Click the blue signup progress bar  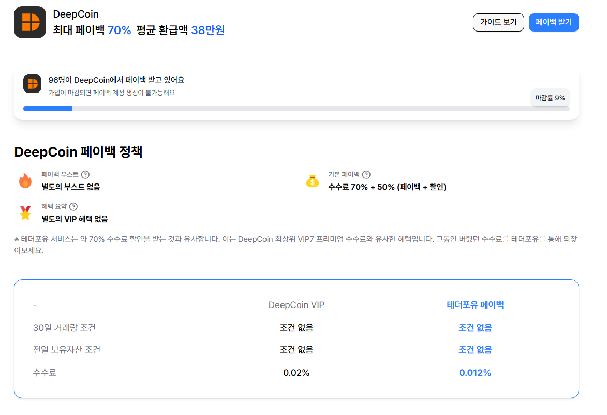[48, 109]
